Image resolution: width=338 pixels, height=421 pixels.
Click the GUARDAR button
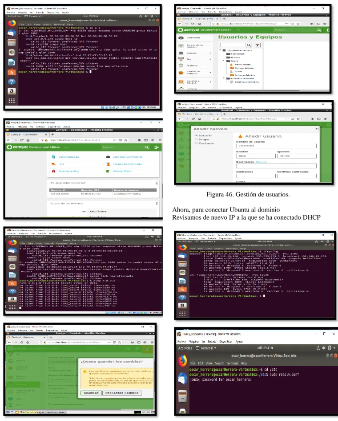[91, 393]
